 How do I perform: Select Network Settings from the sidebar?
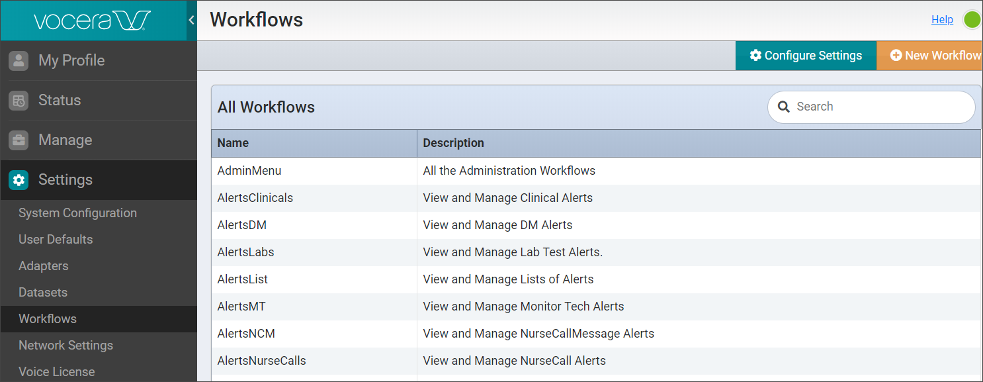tap(65, 345)
